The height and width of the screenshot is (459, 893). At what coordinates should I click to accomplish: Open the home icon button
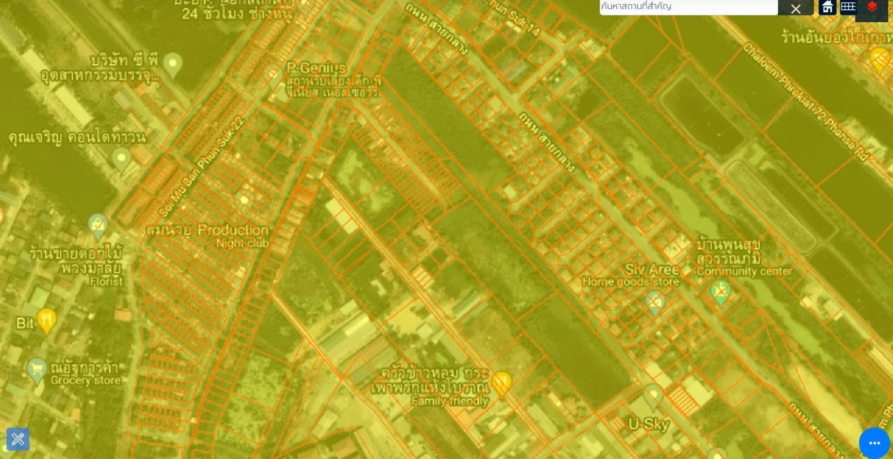click(828, 7)
